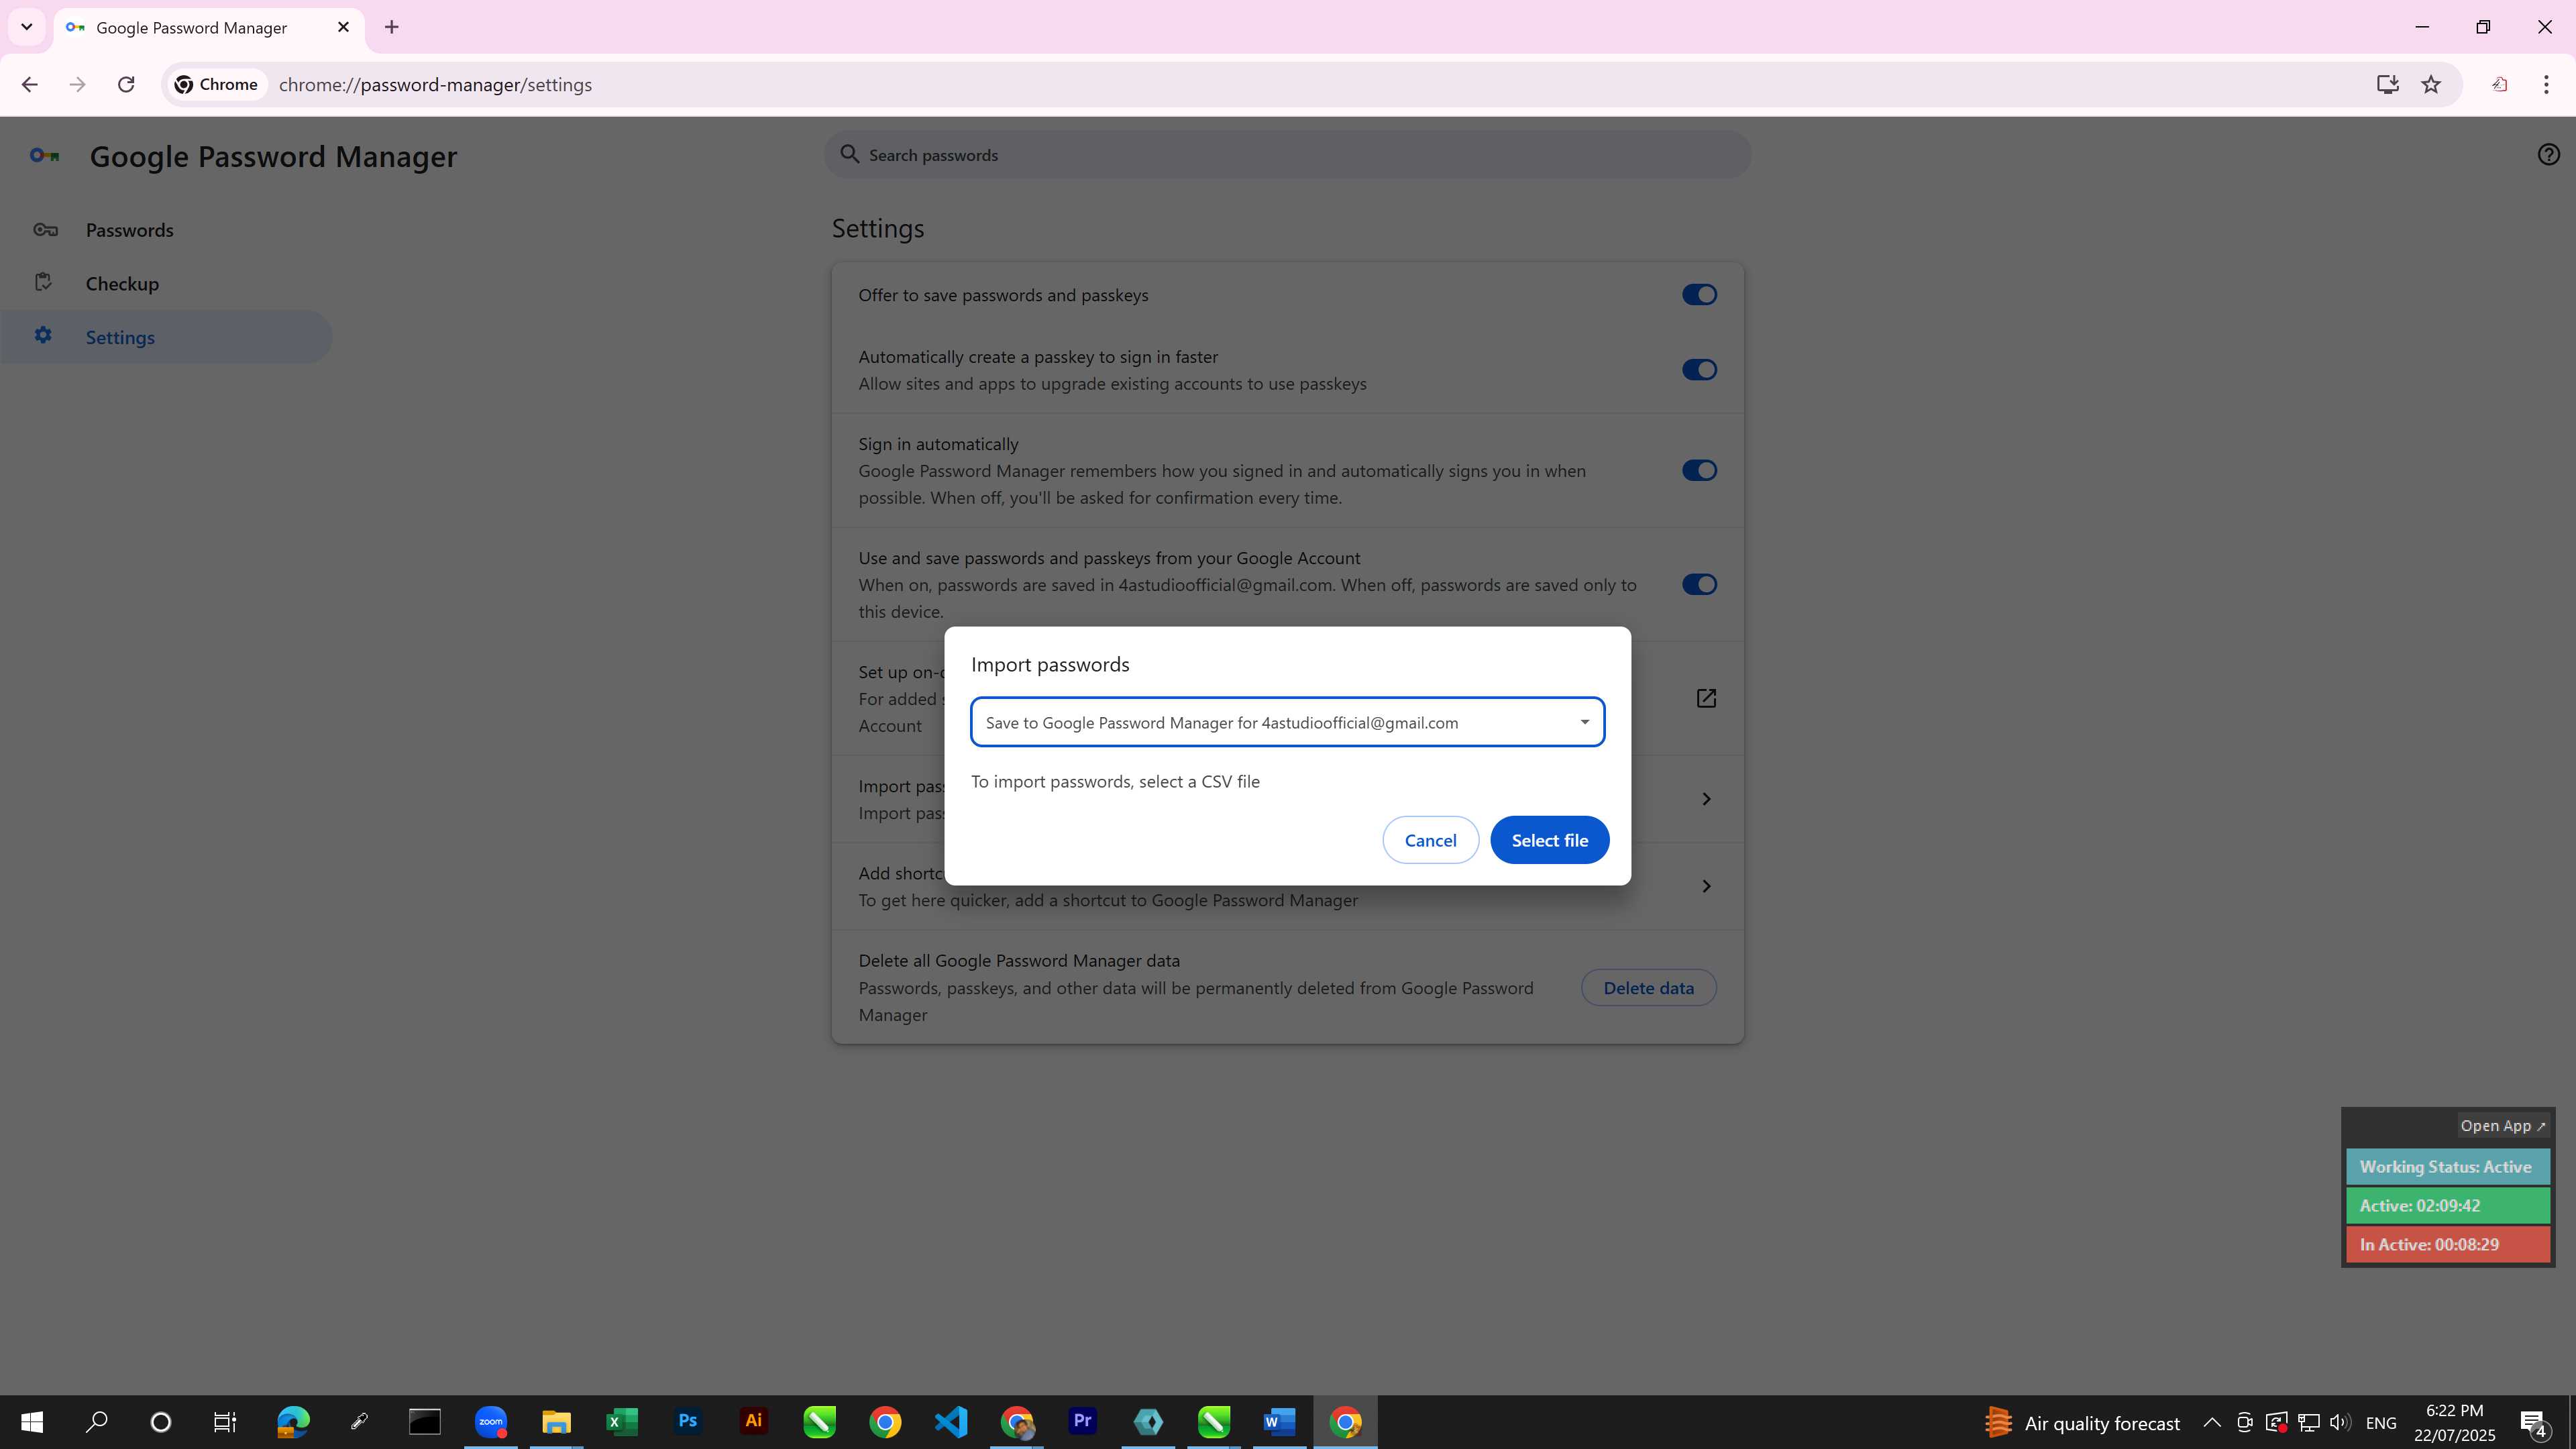Open the volume control in system tray

pyautogui.click(x=2340, y=1422)
